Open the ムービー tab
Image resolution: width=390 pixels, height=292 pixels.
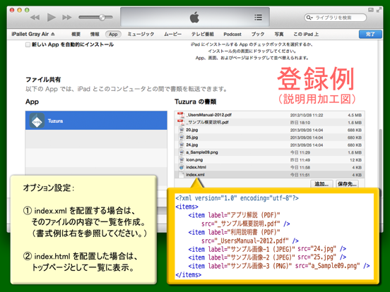[172, 35]
